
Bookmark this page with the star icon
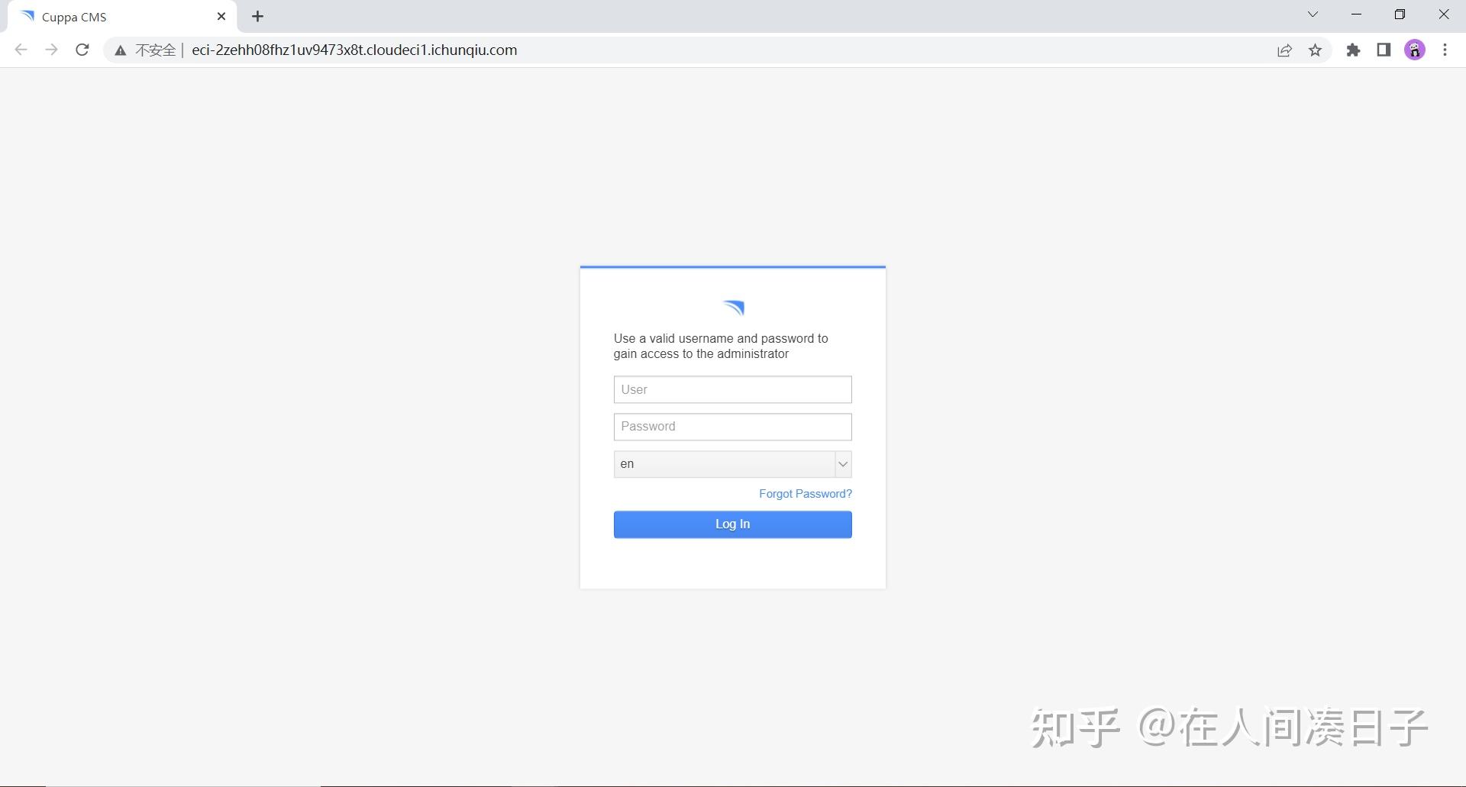point(1315,50)
